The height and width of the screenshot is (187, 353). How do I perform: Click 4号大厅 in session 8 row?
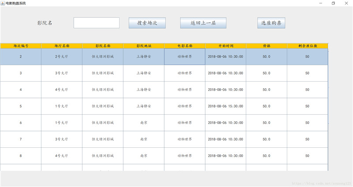(62, 156)
